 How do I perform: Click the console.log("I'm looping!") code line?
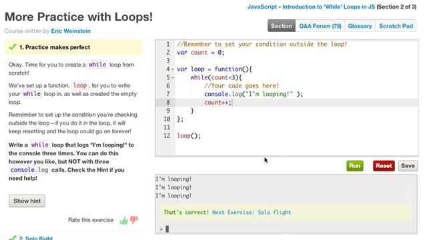[x=254, y=94]
